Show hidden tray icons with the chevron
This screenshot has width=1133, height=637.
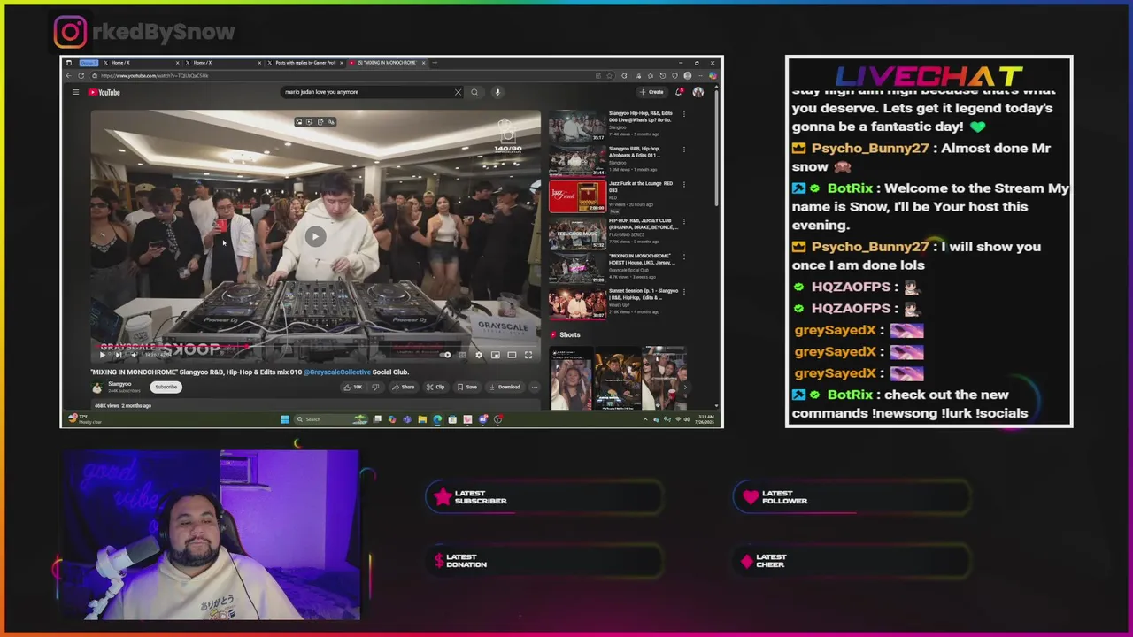(x=645, y=419)
